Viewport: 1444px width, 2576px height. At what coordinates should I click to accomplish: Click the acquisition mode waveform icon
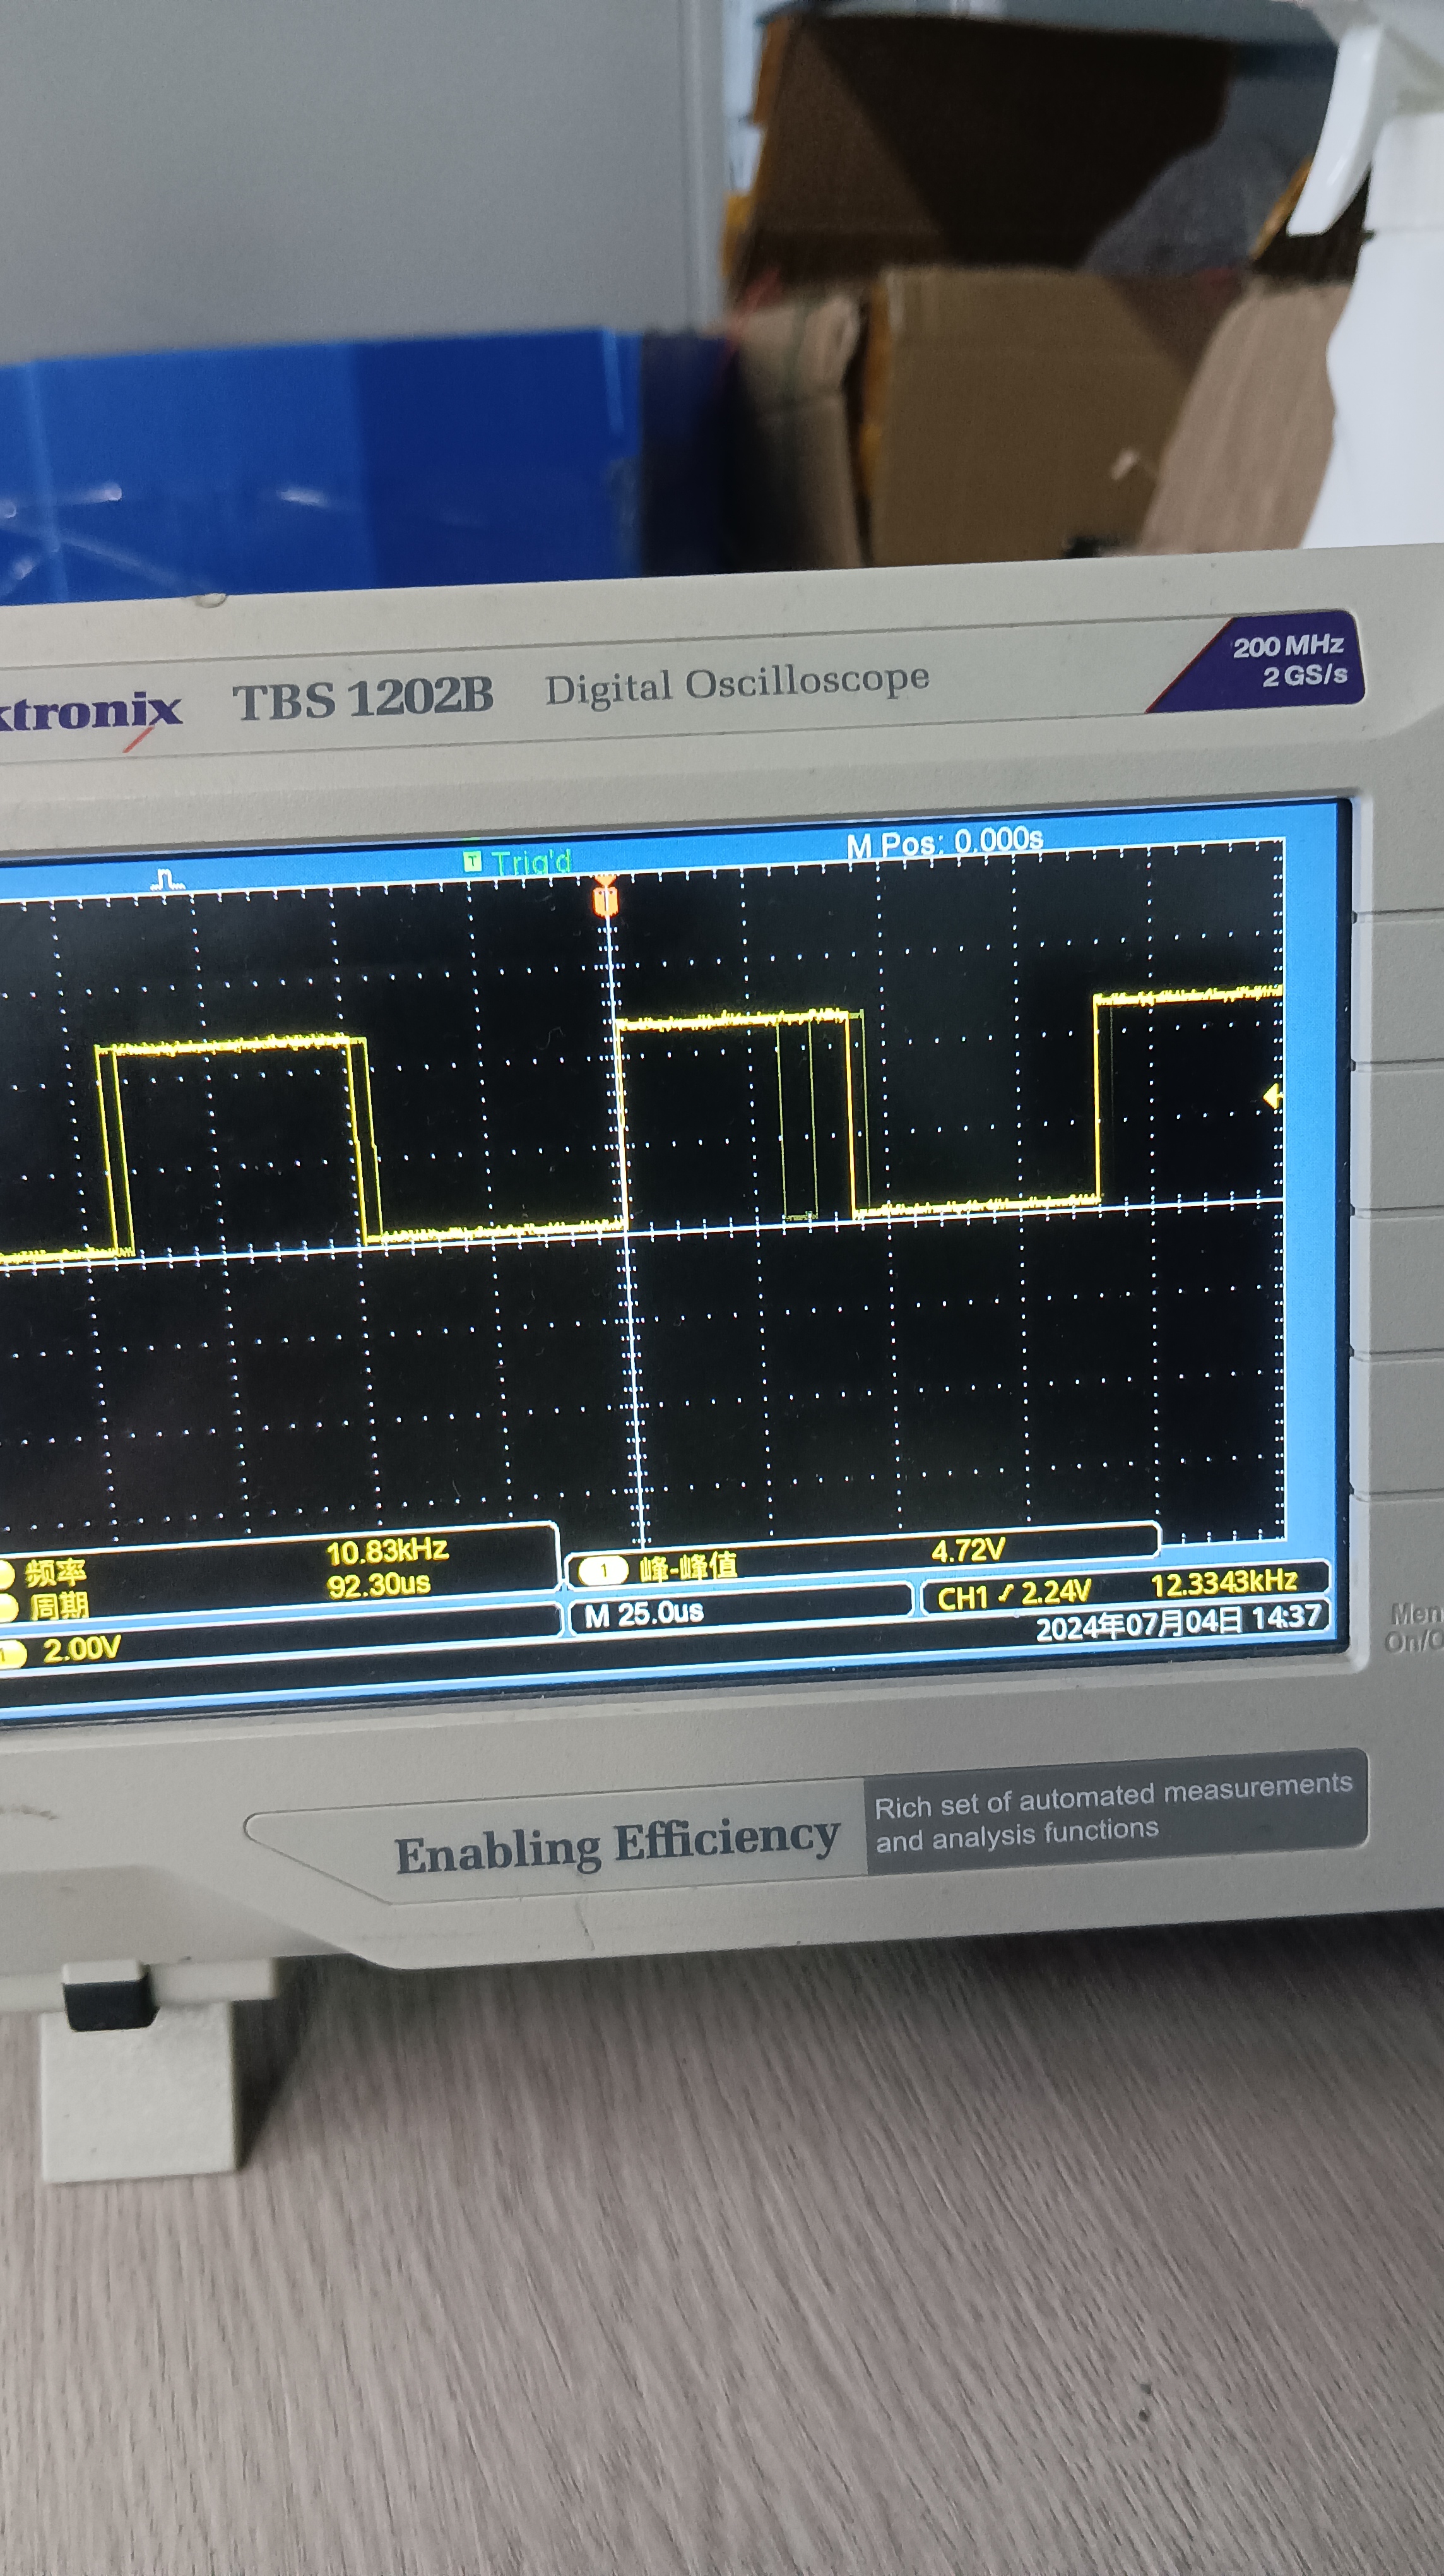pyautogui.click(x=168, y=880)
